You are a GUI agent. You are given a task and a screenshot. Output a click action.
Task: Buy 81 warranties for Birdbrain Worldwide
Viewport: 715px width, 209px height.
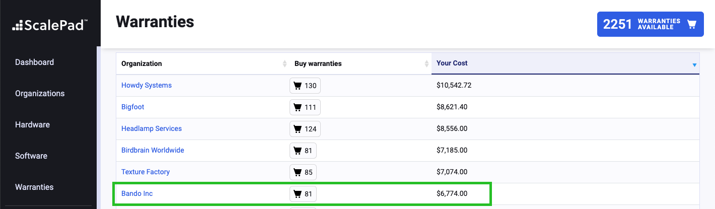coord(303,151)
